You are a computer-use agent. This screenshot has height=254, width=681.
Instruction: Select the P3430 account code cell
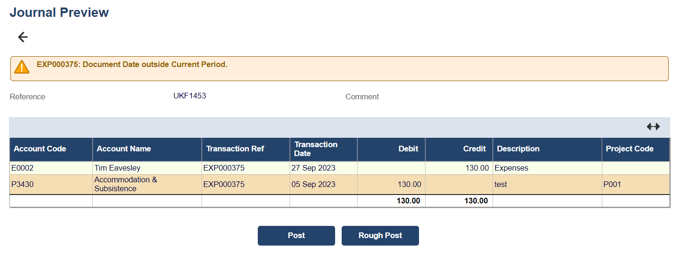coord(22,185)
